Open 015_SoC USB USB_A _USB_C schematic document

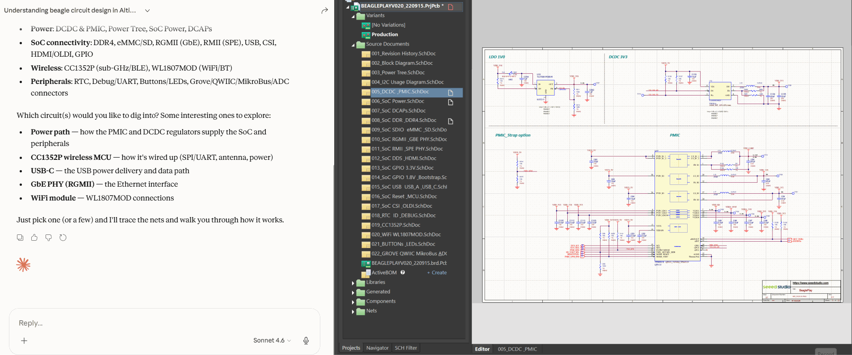coord(409,187)
